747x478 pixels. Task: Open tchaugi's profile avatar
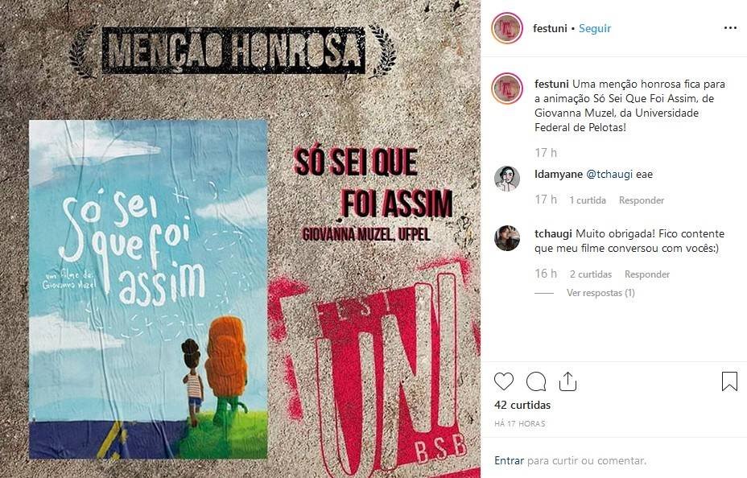[507, 238]
